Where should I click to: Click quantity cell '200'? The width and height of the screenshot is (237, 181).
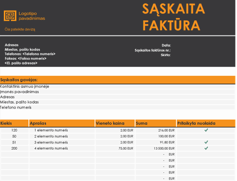[15, 148]
